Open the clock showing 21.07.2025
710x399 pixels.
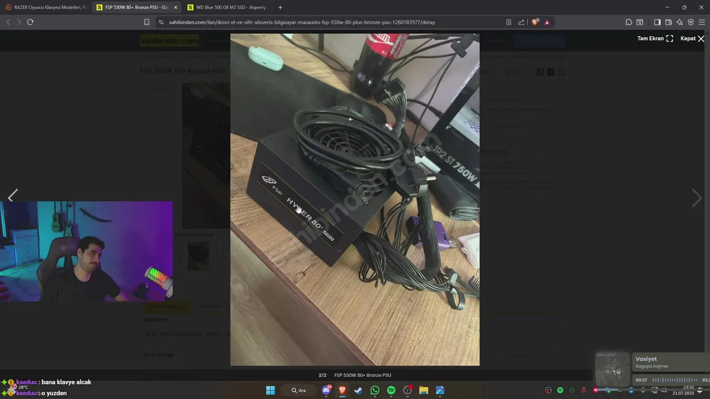coord(683,390)
